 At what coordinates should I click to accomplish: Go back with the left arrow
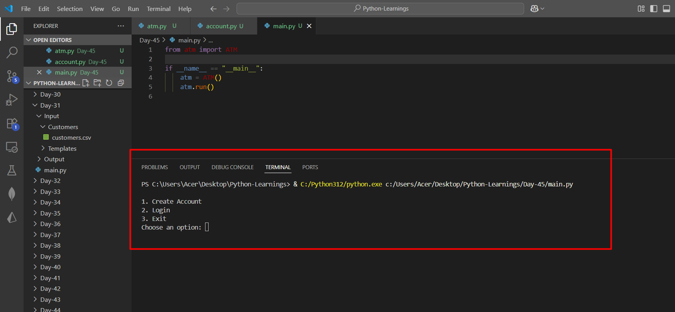pos(213,8)
